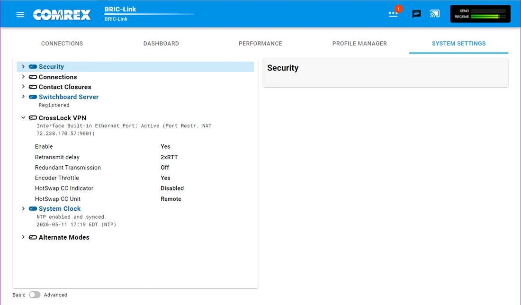
Task: Click the 72.238.170.57:9001 address text
Action: 65,134
